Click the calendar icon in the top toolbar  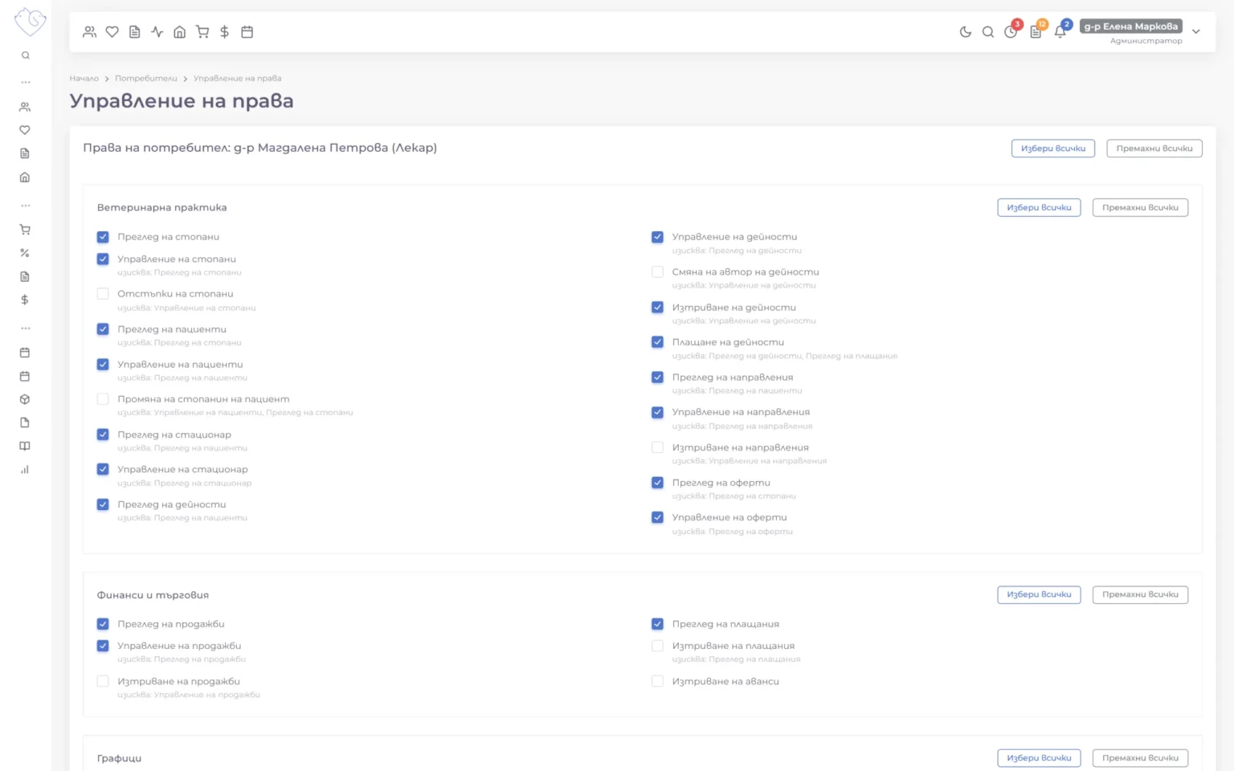click(x=247, y=32)
